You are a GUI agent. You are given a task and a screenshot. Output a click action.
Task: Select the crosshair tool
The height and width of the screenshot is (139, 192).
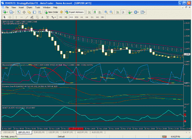(x=10, y=17)
